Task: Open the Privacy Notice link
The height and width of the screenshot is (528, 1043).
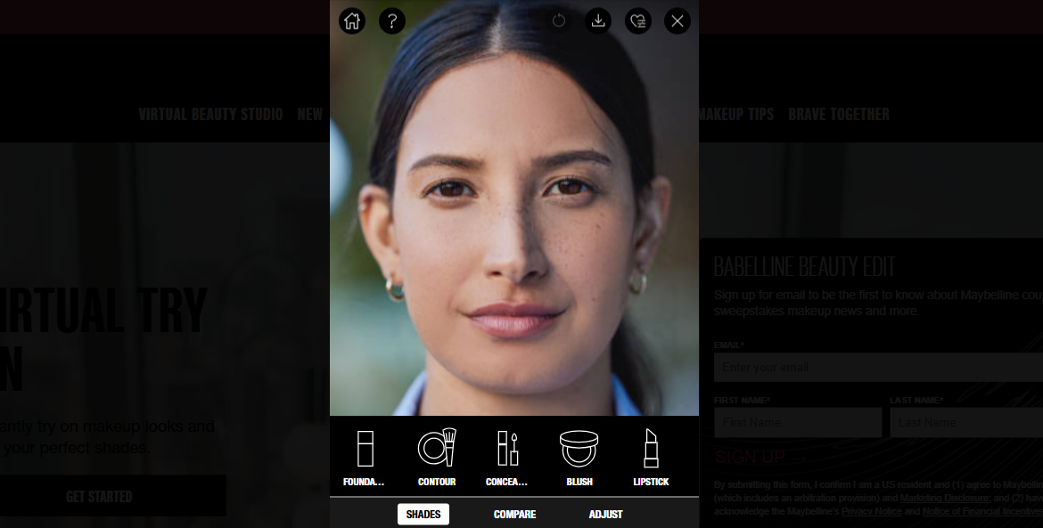Action: (x=871, y=511)
